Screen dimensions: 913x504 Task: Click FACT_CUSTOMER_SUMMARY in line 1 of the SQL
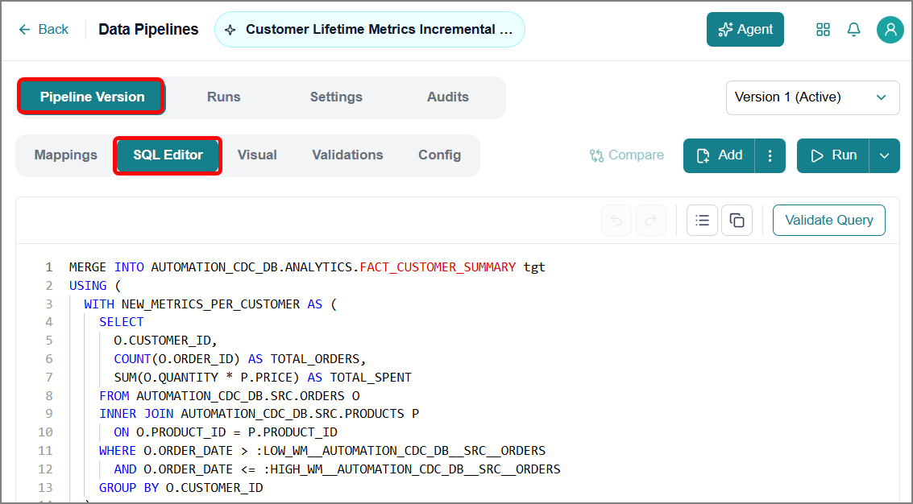(x=438, y=267)
